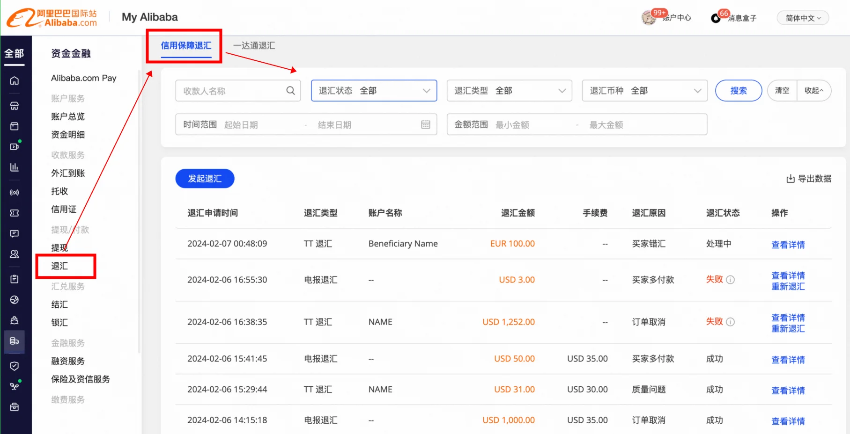This screenshot has width=850, height=434.
Task: Open the calendar icon in date range field
Action: [425, 124]
